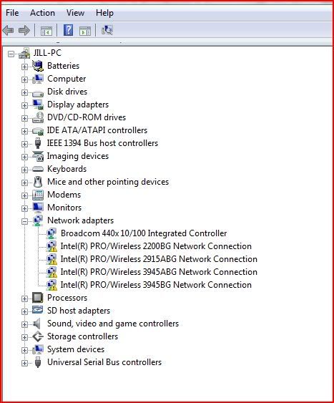Expand the Keyboards node
The image size is (334, 403).
tap(24, 170)
